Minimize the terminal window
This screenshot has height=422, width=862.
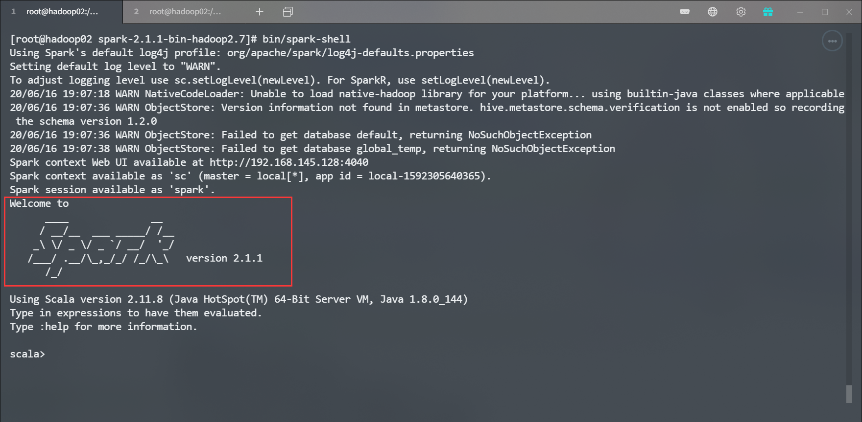(x=800, y=12)
